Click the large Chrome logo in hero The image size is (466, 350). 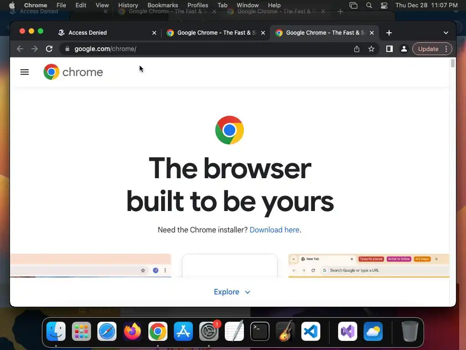pyautogui.click(x=229, y=130)
